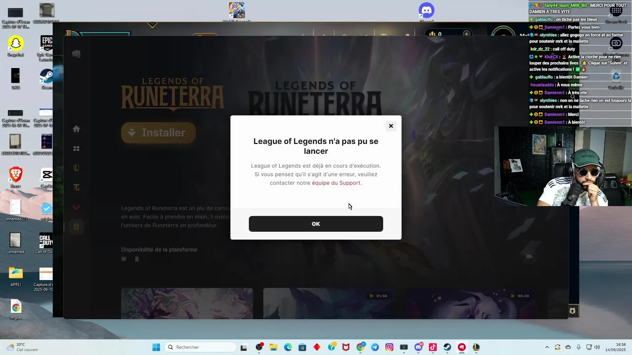The height and width of the screenshot is (355, 632).
Task: Open Task View from the taskbar
Action: tap(244, 347)
